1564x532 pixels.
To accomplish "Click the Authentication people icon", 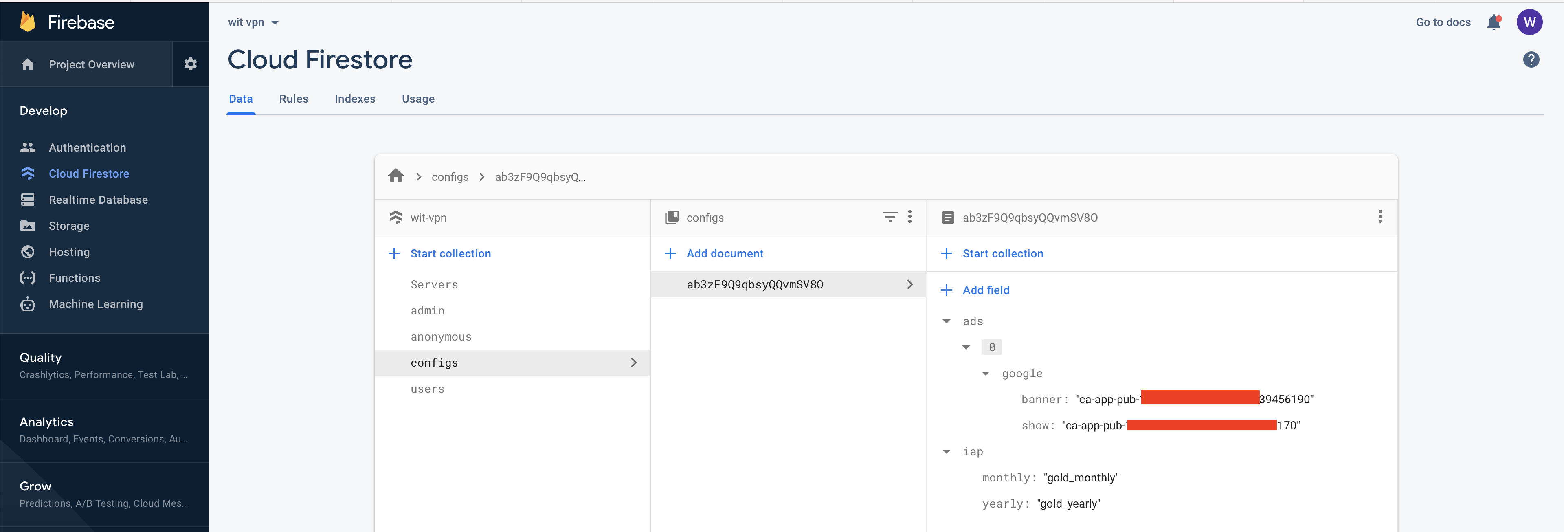I will pyautogui.click(x=27, y=147).
